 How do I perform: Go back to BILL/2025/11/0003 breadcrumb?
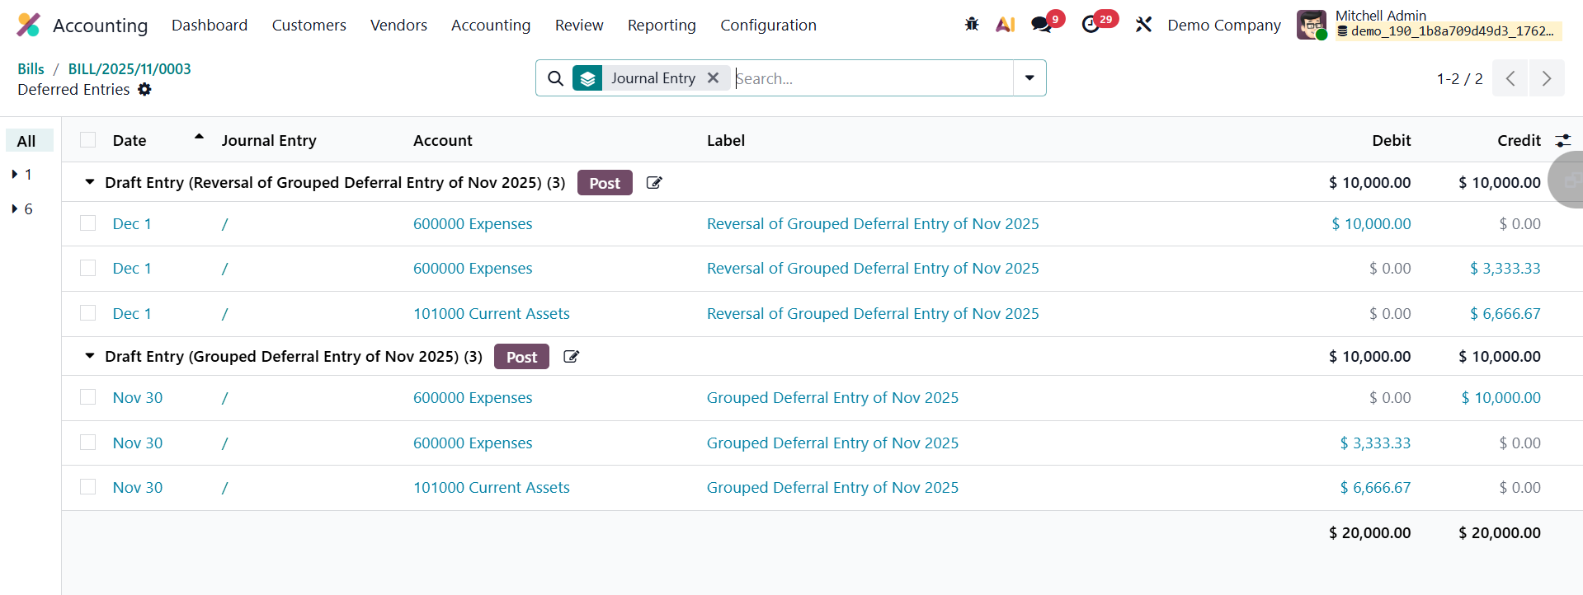click(130, 68)
